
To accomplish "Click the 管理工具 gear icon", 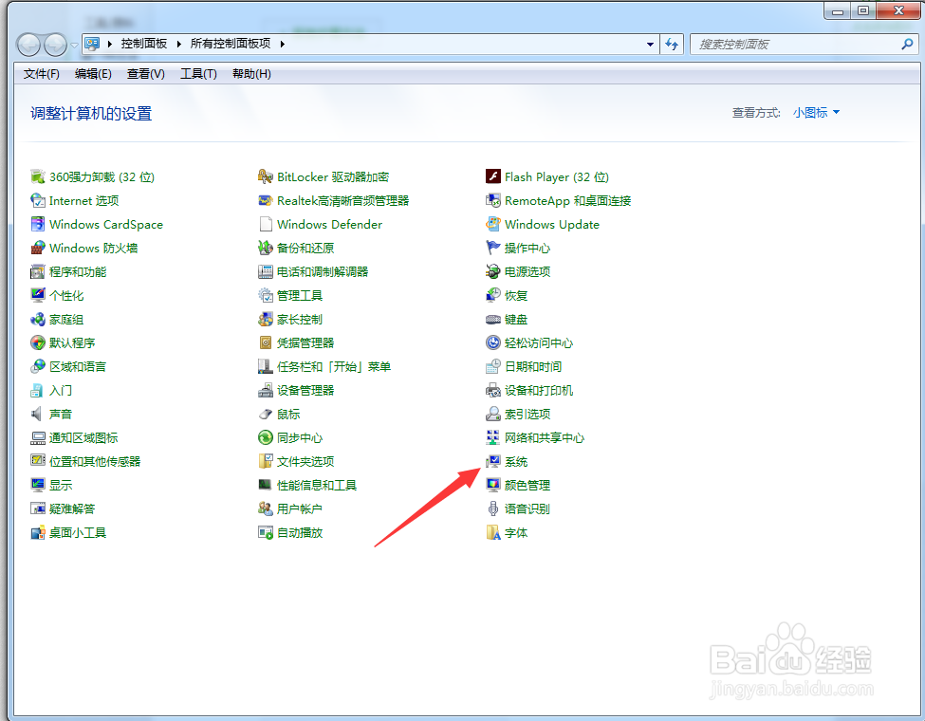I will click(266, 295).
